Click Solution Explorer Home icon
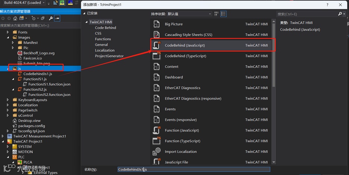The width and height of the screenshot is (349, 175). point(15,18)
